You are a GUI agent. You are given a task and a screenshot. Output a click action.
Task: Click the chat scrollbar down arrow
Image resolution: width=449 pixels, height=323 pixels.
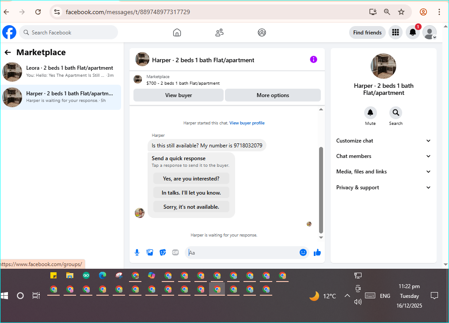coord(321,237)
